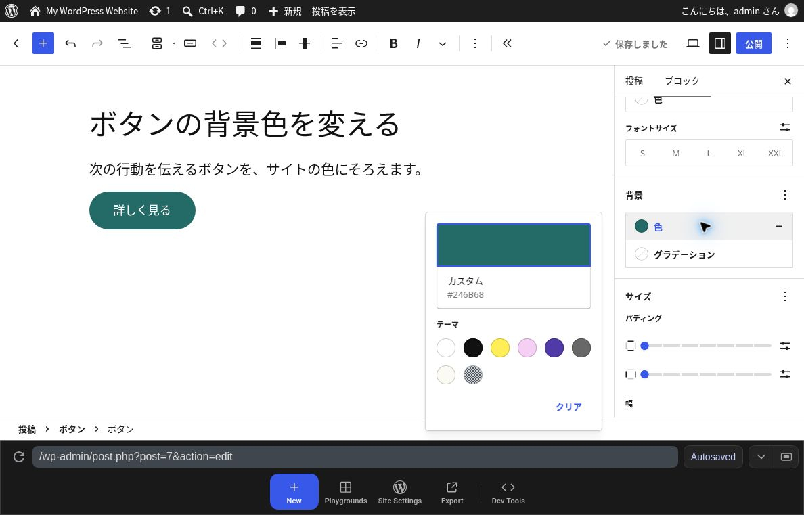Expand the dropdown beside Autosaved
Screen dimensions: 804x515
coord(761,457)
